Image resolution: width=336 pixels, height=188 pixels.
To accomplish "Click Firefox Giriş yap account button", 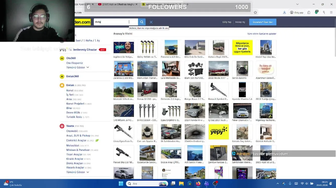I will click(x=297, y=12).
